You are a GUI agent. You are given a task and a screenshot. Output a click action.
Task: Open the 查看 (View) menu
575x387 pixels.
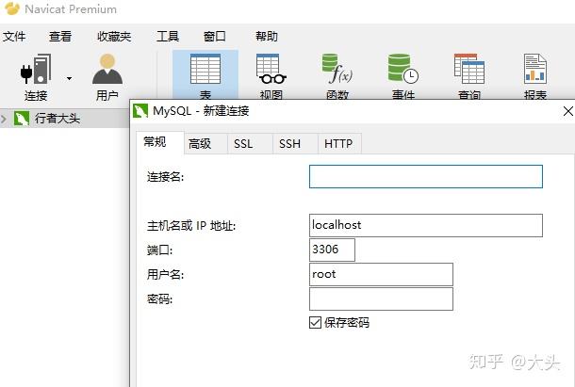60,37
